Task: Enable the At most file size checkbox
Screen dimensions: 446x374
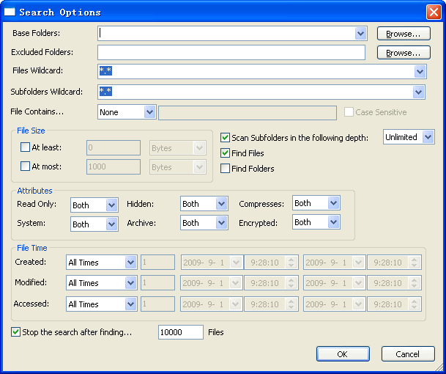Action: click(x=26, y=166)
